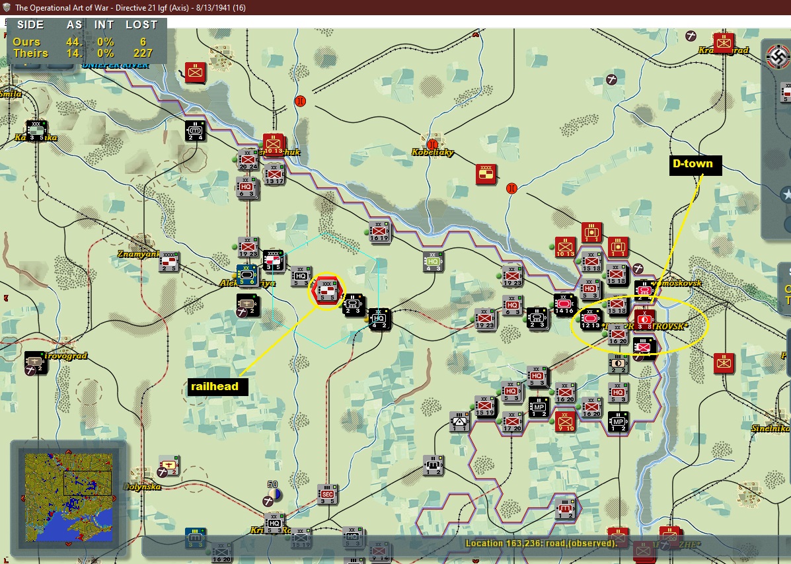This screenshot has width=791, height=564.
Task: Select the 16-20 division under Dnepropetrovsk label
Action: (x=617, y=335)
